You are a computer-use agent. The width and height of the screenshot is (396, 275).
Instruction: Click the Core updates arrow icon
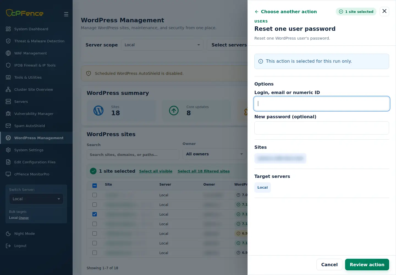coord(174,111)
